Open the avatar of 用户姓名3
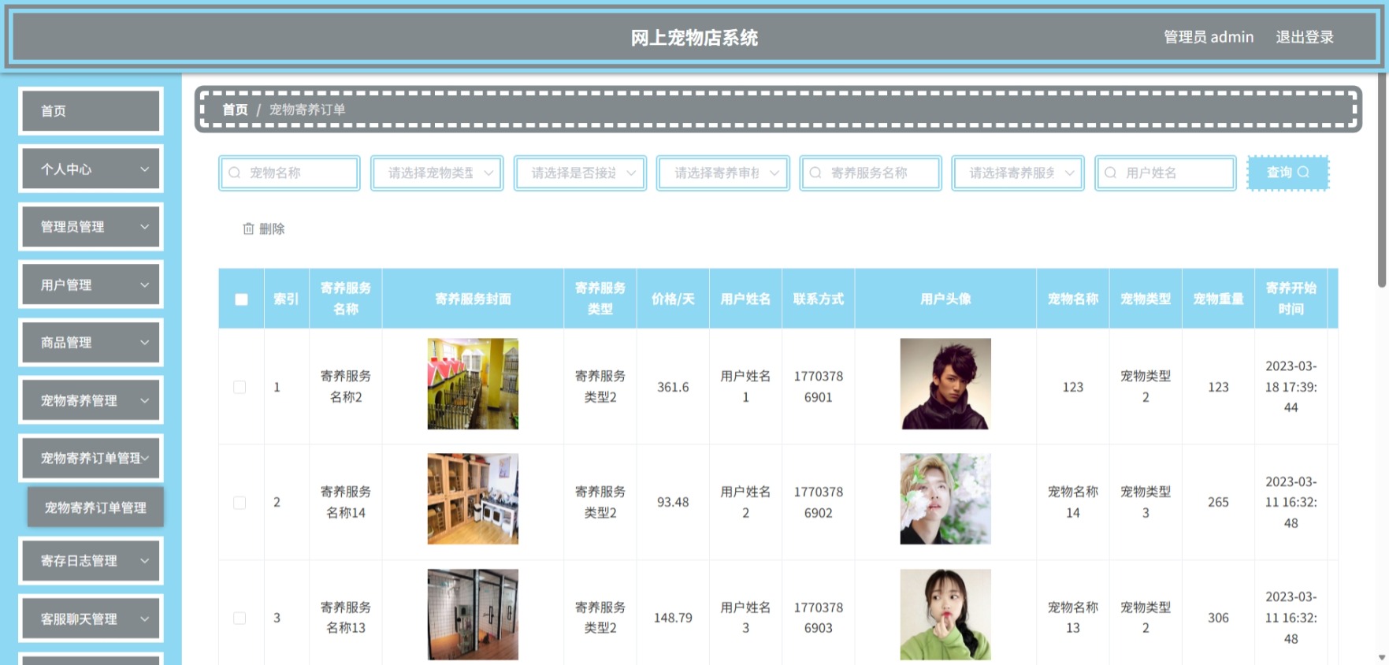The width and height of the screenshot is (1389, 665). coord(945,615)
